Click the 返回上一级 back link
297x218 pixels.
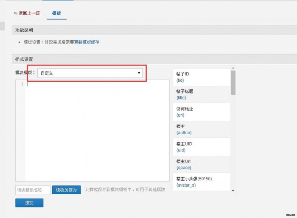click(x=29, y=13)
